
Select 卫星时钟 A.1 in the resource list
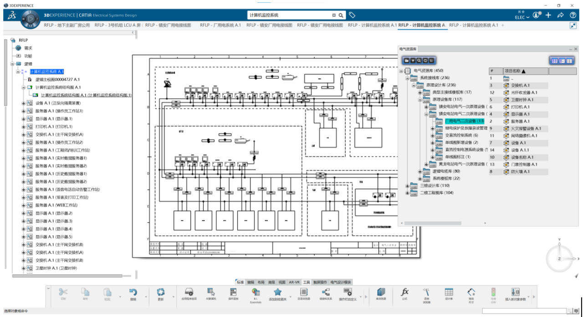tap(520, 100)
